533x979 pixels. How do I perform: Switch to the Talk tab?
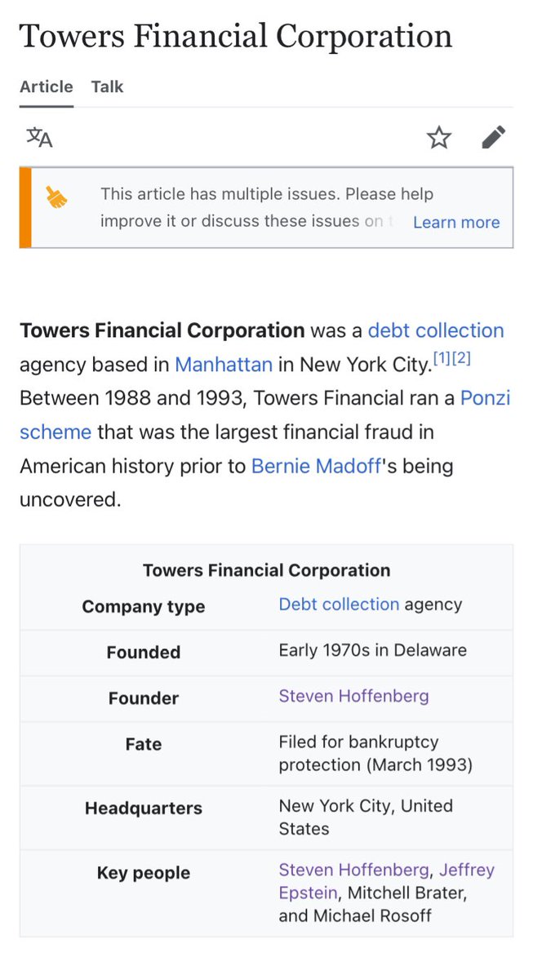[x=107, y=86]
